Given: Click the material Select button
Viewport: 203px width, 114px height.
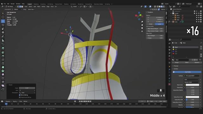Looking at the screenshot, I should (187, 63).
